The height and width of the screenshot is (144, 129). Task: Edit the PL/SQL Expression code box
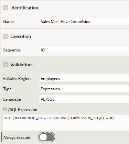coord(66,123)
